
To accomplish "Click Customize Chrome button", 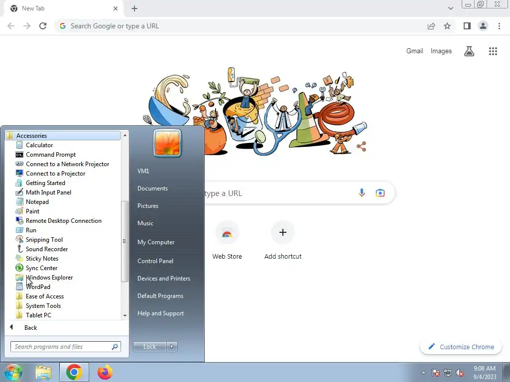I will (461, 347).
